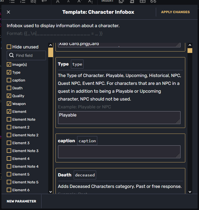Click the bold 'caption' parameter heading

coord(66,141)
